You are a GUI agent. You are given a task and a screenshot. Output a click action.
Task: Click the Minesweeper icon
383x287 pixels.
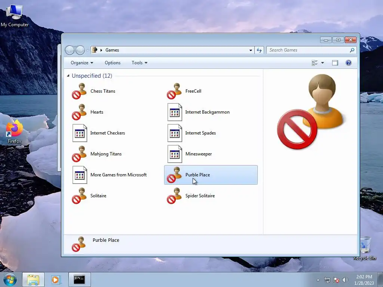coord(175,154)
